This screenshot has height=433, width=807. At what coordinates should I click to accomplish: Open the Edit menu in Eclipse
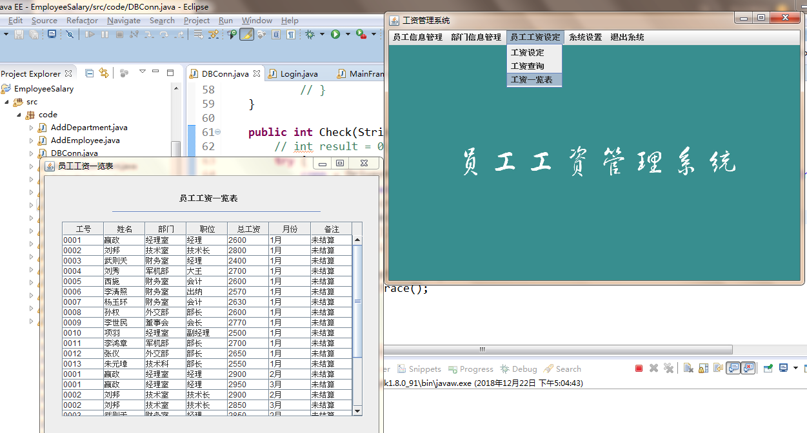coord(15,20)
